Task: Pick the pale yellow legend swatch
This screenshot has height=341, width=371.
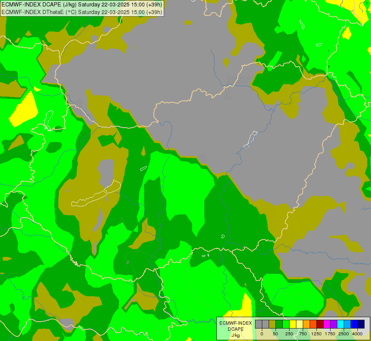Action: coord(299,324)
